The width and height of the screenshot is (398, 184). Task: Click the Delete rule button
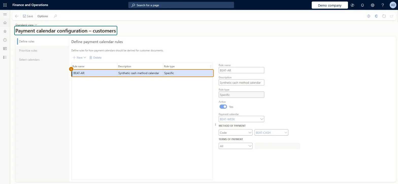pos(95,58)
